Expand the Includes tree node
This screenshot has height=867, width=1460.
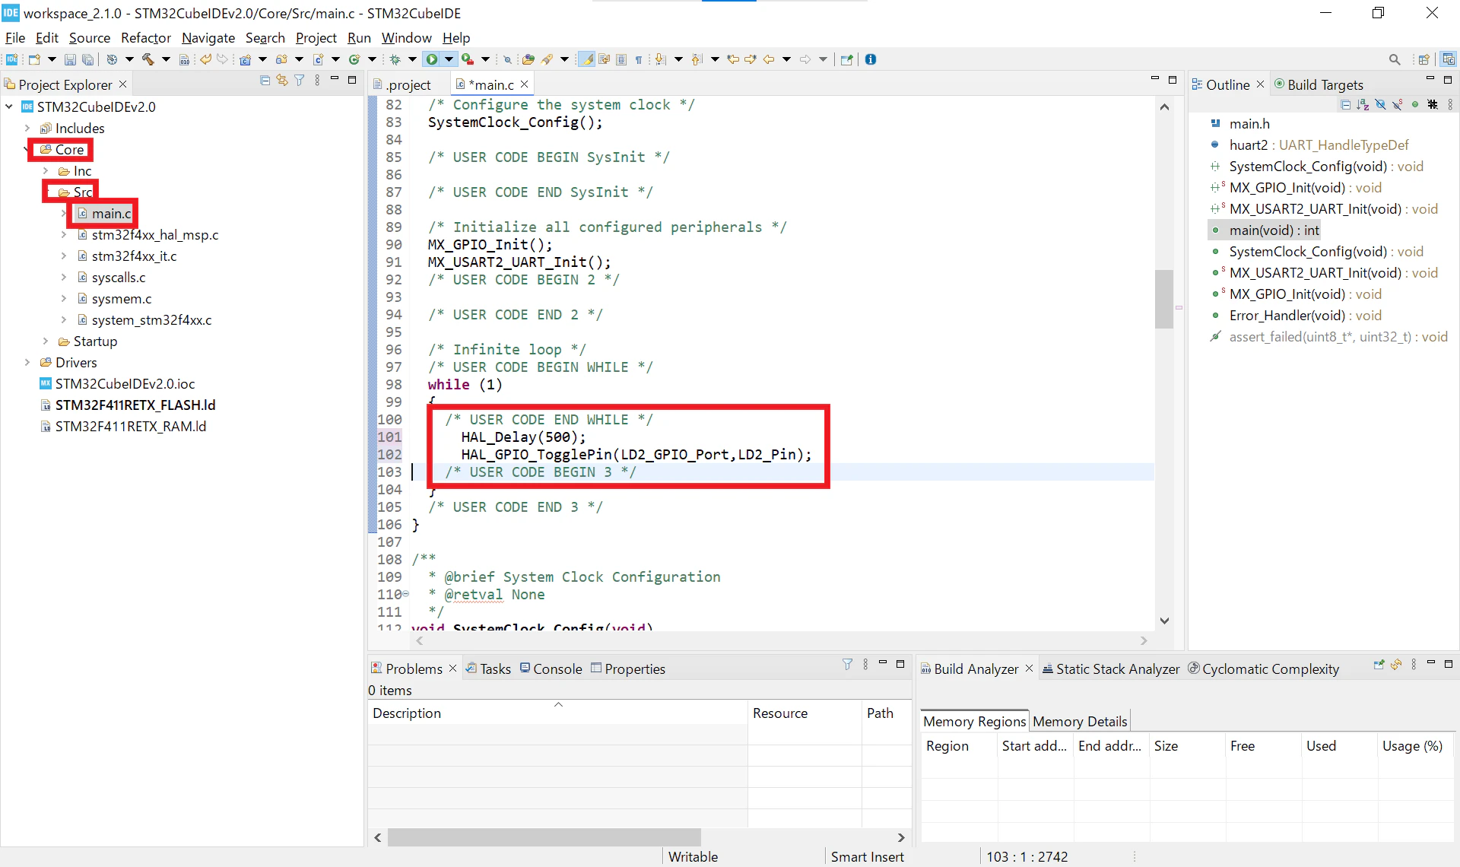[27, 129]
